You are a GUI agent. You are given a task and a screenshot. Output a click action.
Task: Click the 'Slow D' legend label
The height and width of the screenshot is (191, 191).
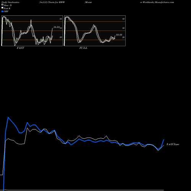click(x=8, y=5)
